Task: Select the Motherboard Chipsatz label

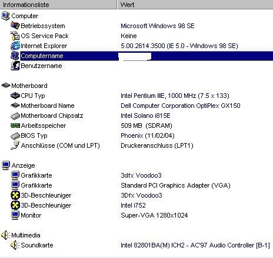Action: (52, 116)
